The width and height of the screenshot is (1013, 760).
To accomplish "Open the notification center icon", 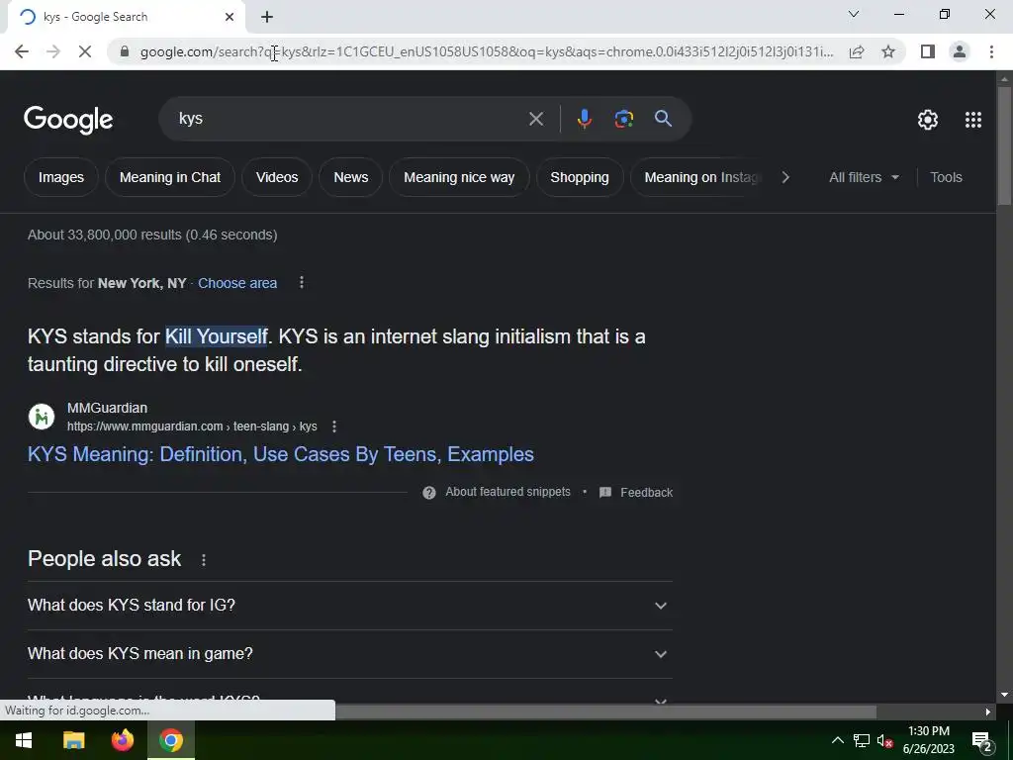I will [x=980, y=740].
